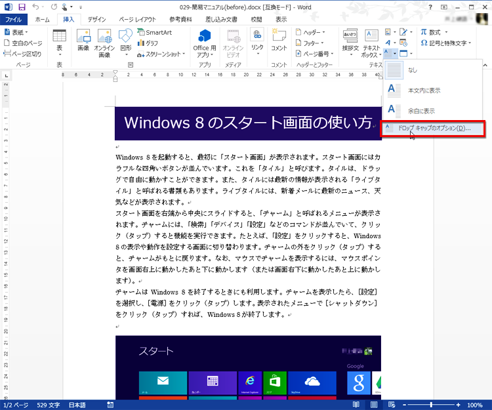Screen dimensions: 492x410
Task: Click signature line icon
Action: point(405,32)
